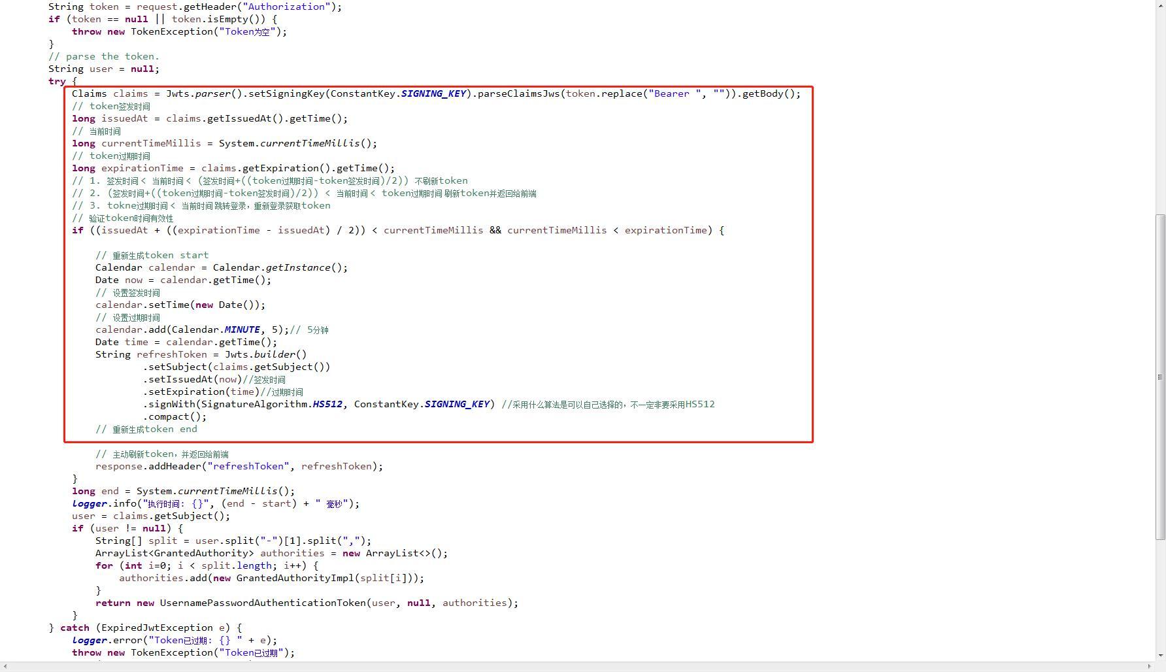The height and width of the screenshot is (672, 1166).
Task: Click the comment '// 重新生成token start'
Action: [x=152, y=255]
